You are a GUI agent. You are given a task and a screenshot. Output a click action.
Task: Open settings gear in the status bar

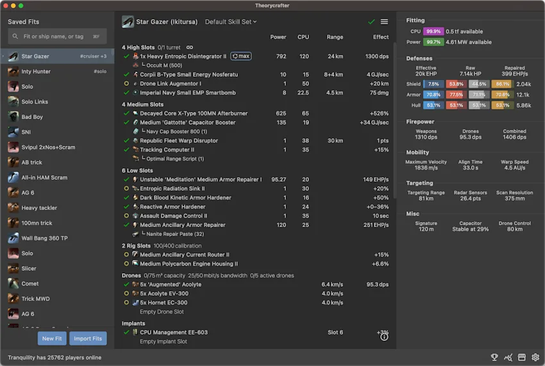(535, 357)
